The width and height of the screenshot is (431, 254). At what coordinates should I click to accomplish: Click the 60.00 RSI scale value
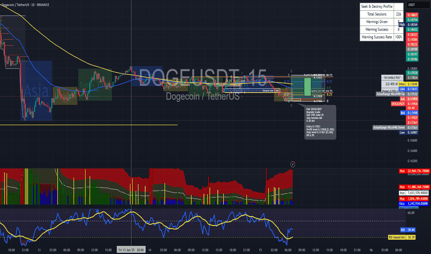pyautogui.click(x=411, y=212)
